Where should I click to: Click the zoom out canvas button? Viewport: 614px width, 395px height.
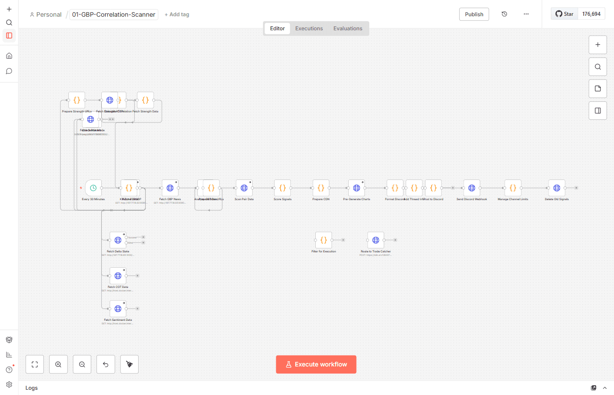tap(82, 364)
